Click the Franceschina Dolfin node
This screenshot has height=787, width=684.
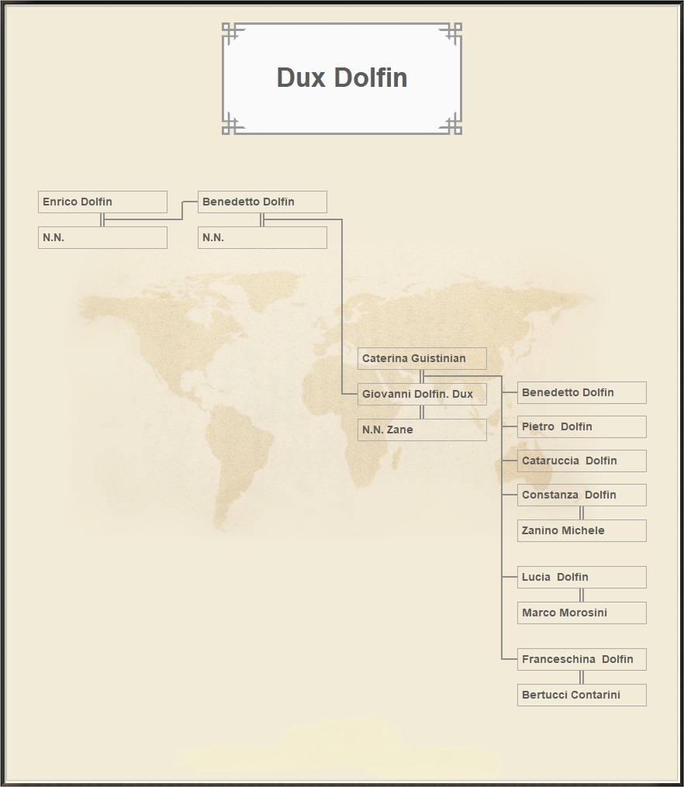coord(582,660)
